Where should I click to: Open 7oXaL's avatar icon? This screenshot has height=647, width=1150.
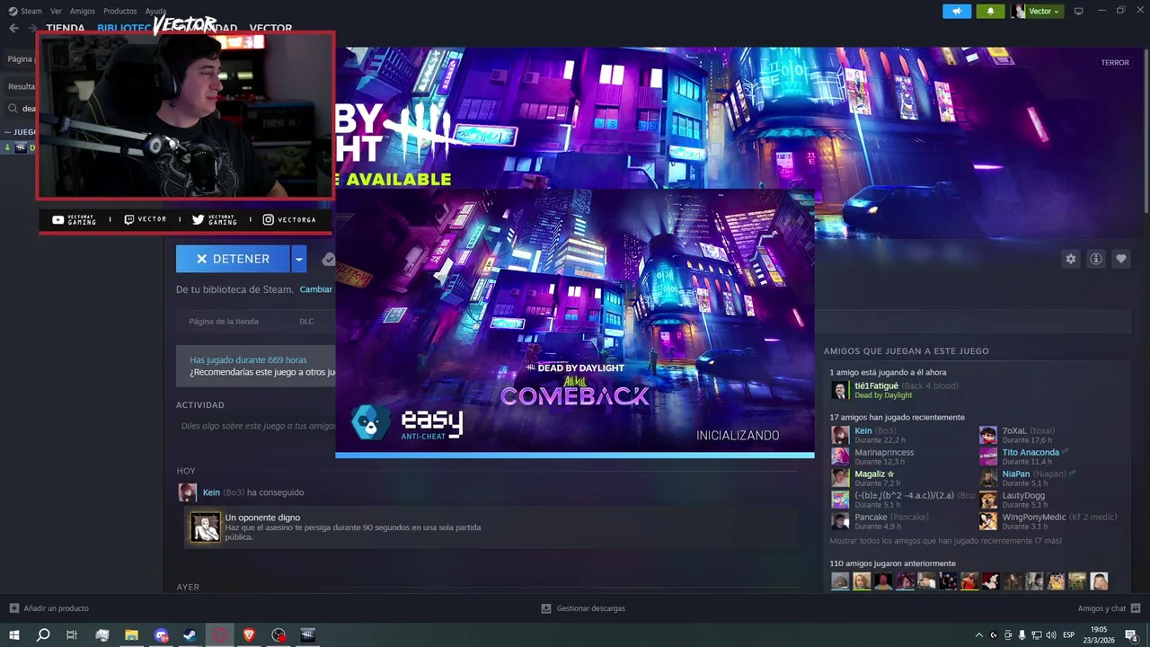coord(988,436)
